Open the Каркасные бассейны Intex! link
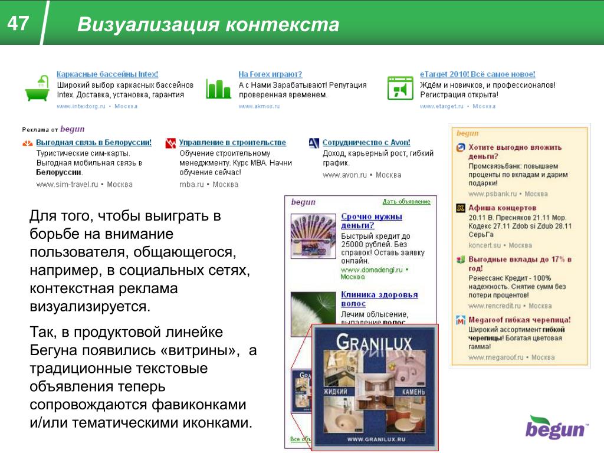 107,74
